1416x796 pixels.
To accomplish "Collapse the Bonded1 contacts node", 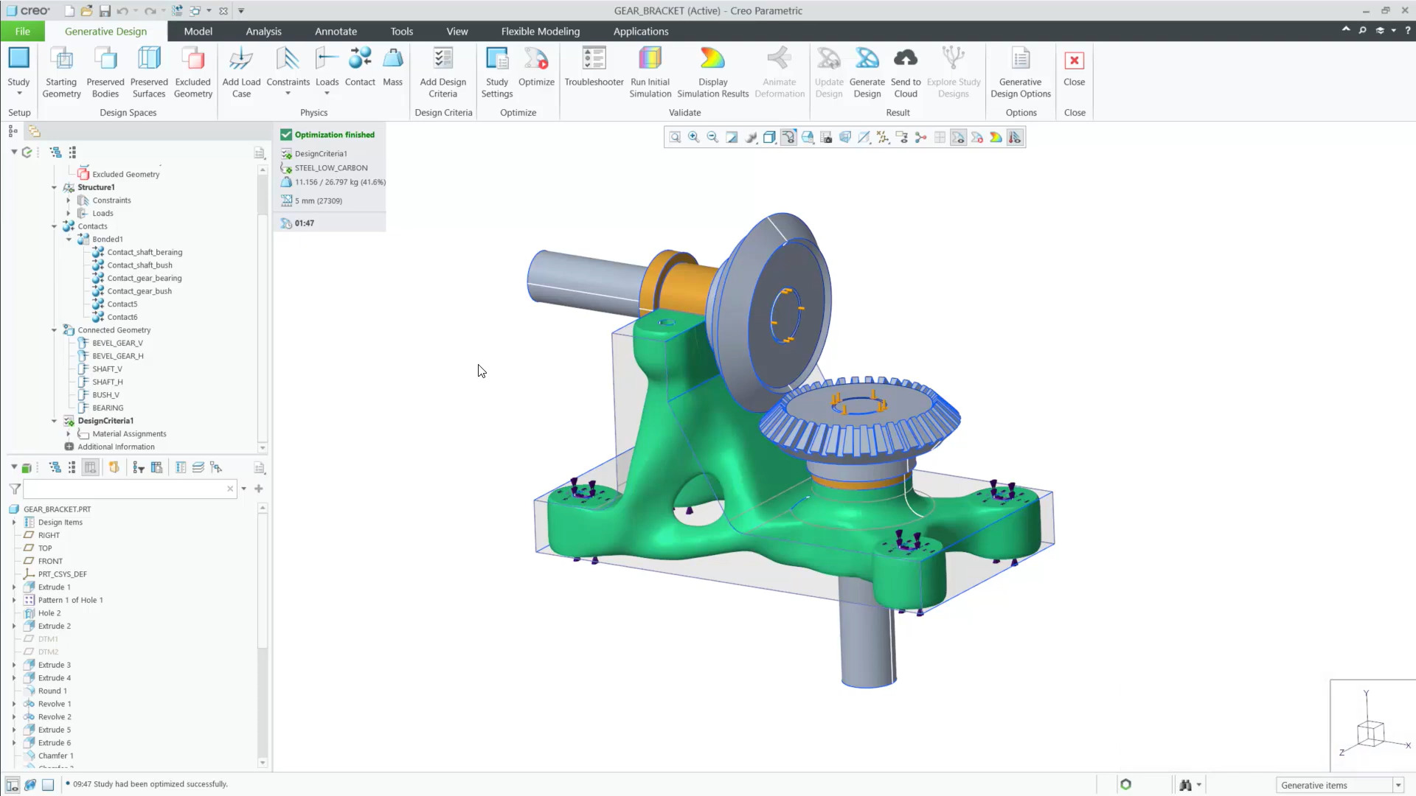I will click(69, 240).
